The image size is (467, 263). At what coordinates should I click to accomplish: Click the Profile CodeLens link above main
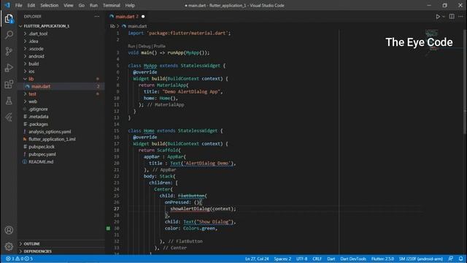click(x=160, y=46)
